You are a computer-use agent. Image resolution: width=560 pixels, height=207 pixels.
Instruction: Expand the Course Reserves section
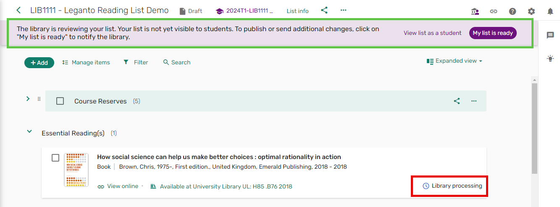point(28,99)
